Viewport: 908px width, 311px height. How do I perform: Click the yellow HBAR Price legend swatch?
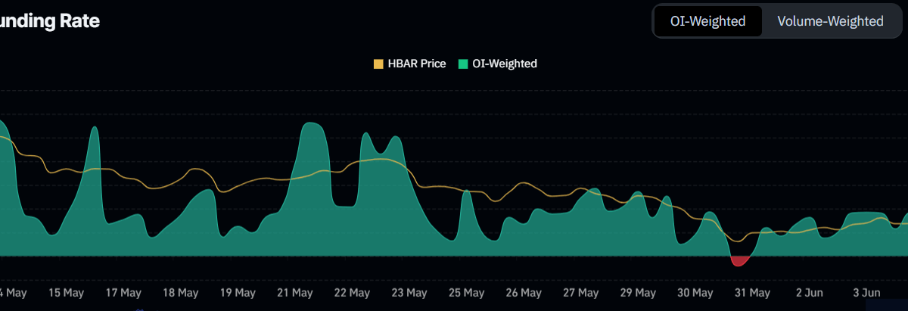coord(378,64)
